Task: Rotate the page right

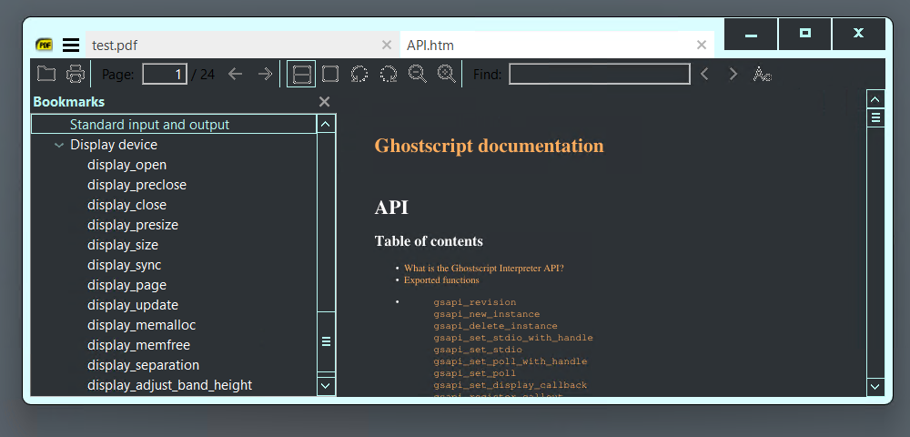Action: pyautogui.click(x=389, y=74)
